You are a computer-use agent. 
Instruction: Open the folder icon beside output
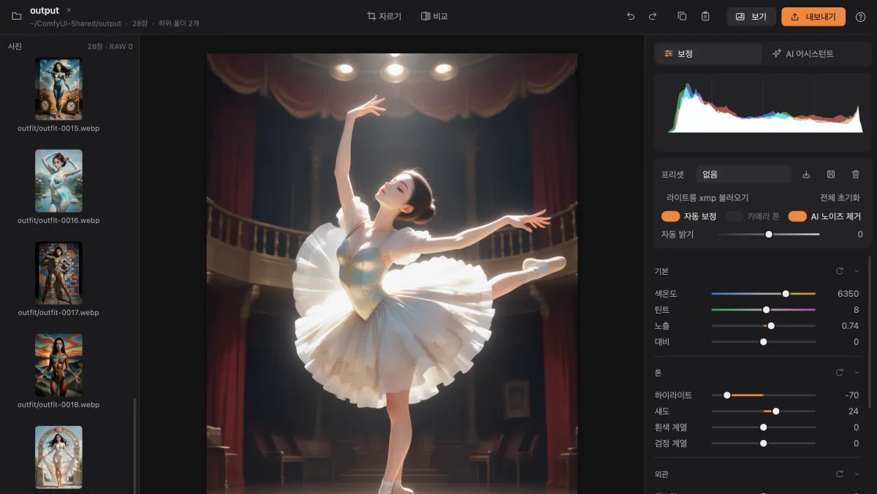click(x=16, y=16)
